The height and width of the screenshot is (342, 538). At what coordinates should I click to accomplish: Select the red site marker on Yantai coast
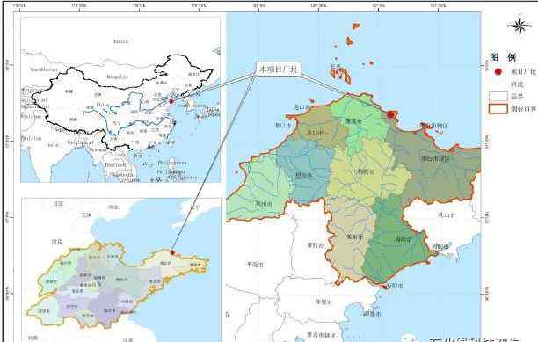(x=389, y=114)
